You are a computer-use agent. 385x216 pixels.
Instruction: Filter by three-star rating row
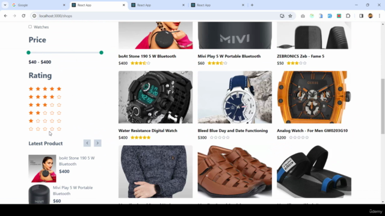[45, 105]
